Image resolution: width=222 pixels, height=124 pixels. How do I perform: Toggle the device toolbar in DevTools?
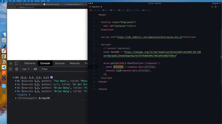pos(16,63)
